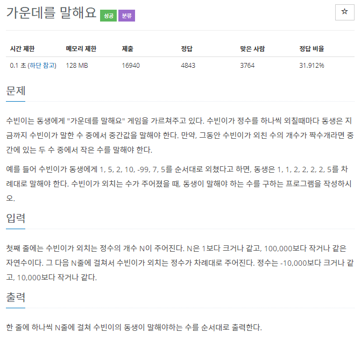The height and width of the screenshot is (340, 361).
Task: Click the output description starting 한 줄에
Action: 134,327
